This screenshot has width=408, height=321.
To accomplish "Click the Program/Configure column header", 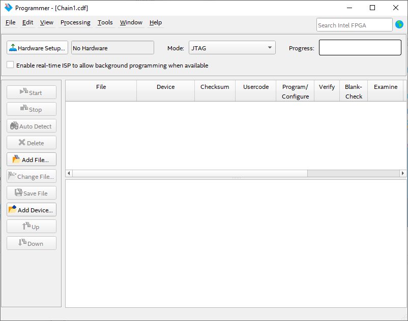I will pyautogui.click(x=295, y=90).
